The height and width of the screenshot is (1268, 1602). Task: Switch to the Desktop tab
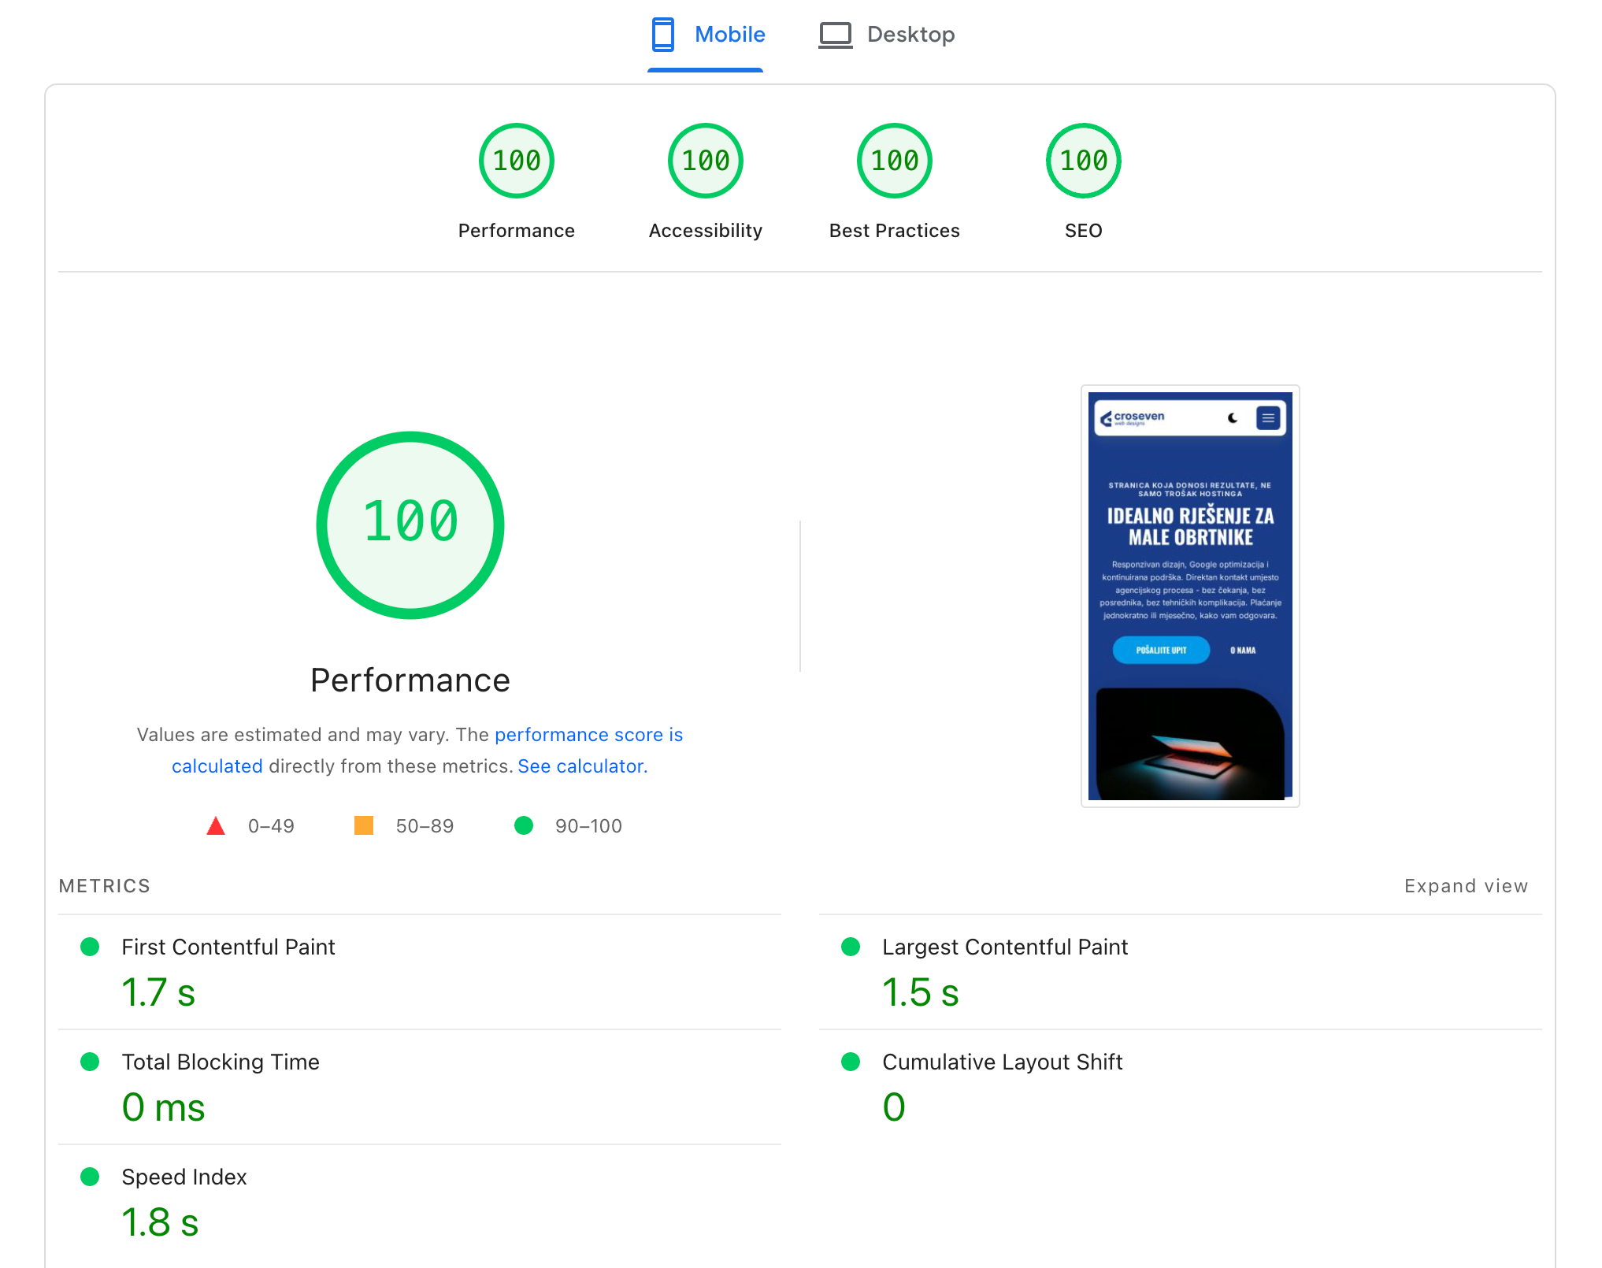click(910, 35)
